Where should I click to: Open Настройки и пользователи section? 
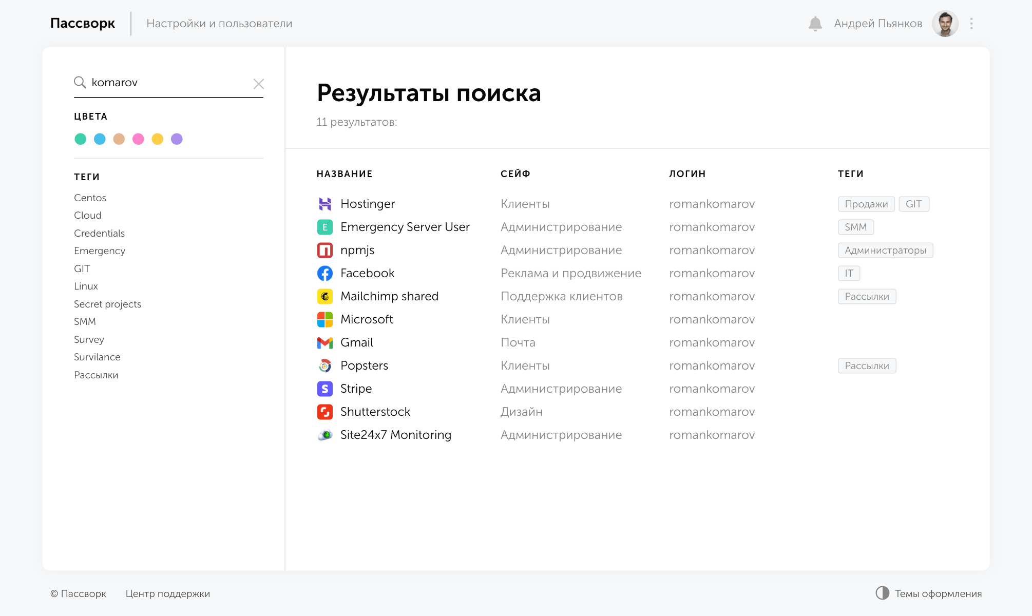pyautogui.click(x=219, y=24)
